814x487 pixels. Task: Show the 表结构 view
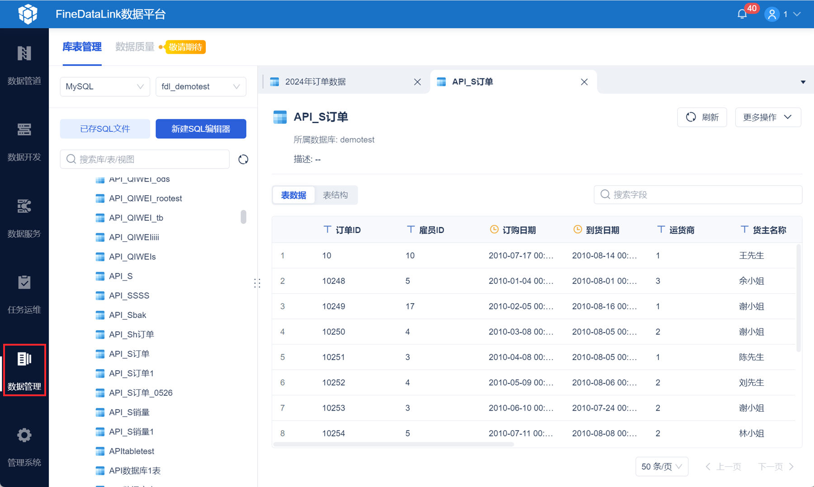[x=335, y=195]
